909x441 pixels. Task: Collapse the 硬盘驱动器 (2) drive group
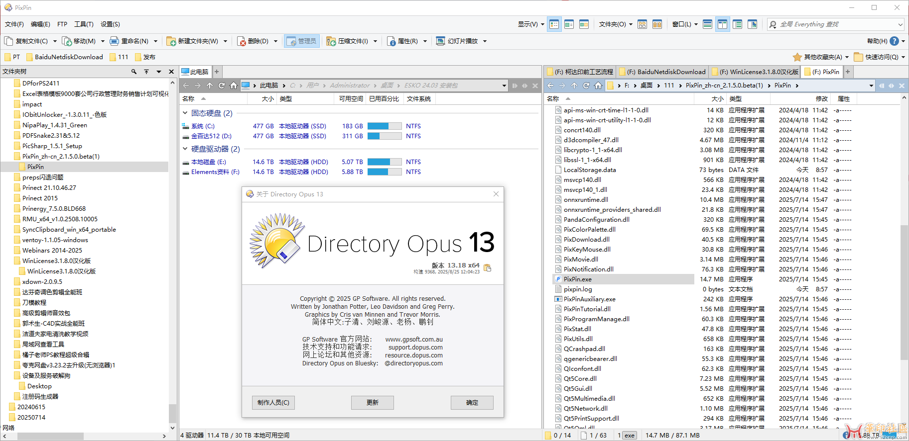185,149
